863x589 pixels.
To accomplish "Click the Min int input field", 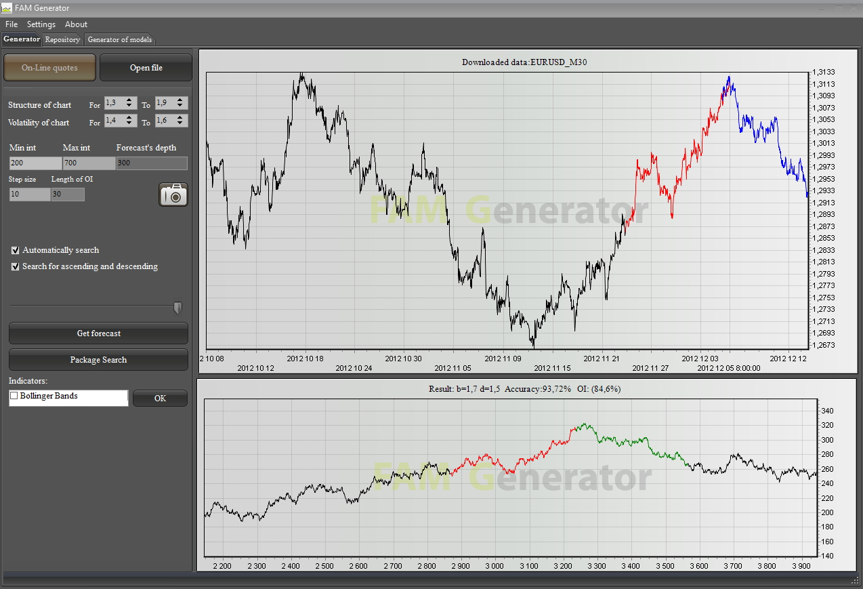I will pos(35,163).
